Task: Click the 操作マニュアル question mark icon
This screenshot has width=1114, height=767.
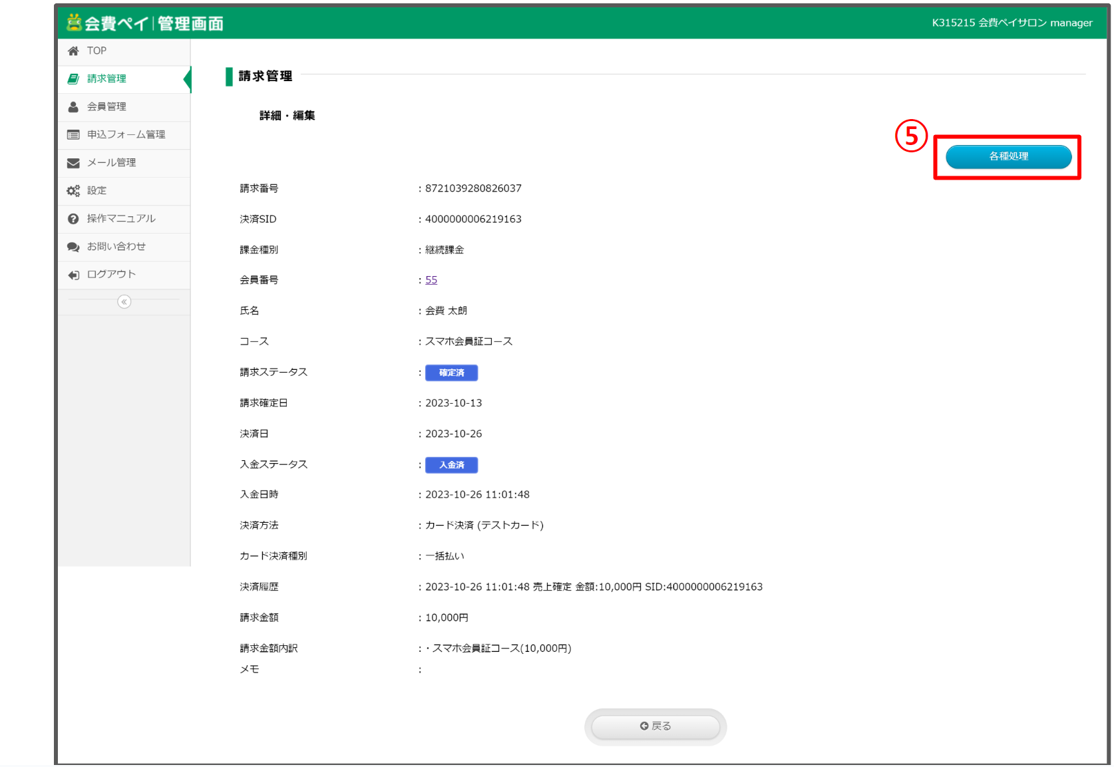Action: [73, 219]
